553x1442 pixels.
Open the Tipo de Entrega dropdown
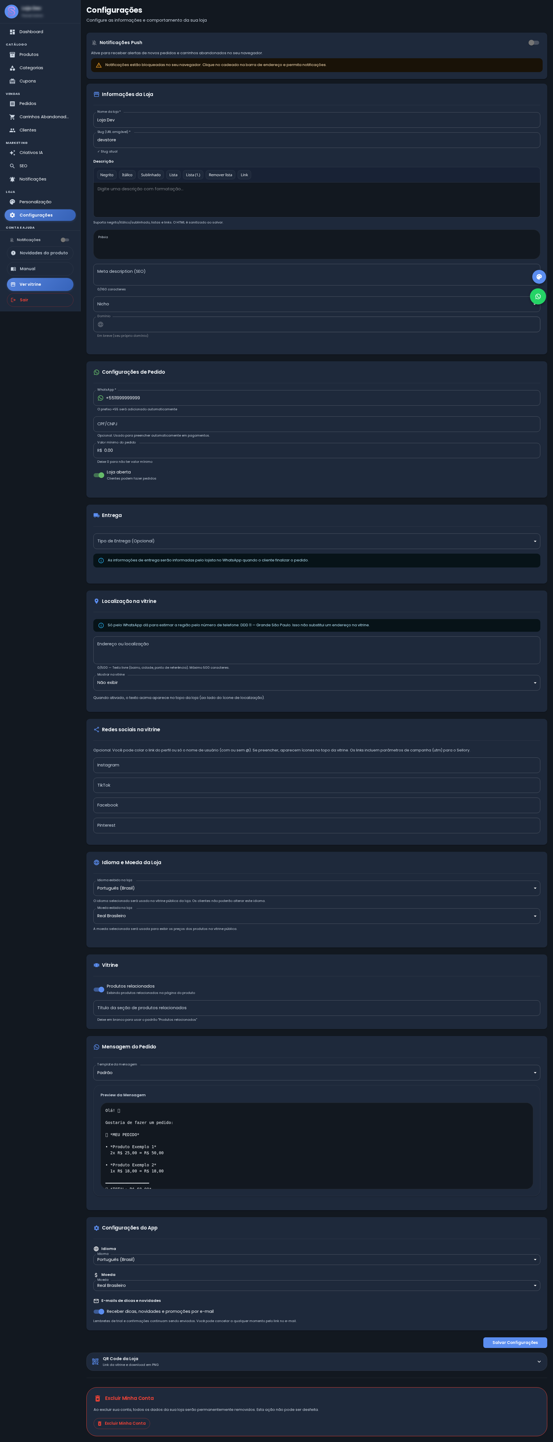317,541
